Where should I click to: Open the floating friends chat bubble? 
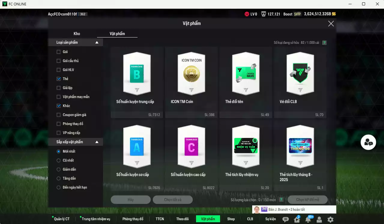coord(368,143)
